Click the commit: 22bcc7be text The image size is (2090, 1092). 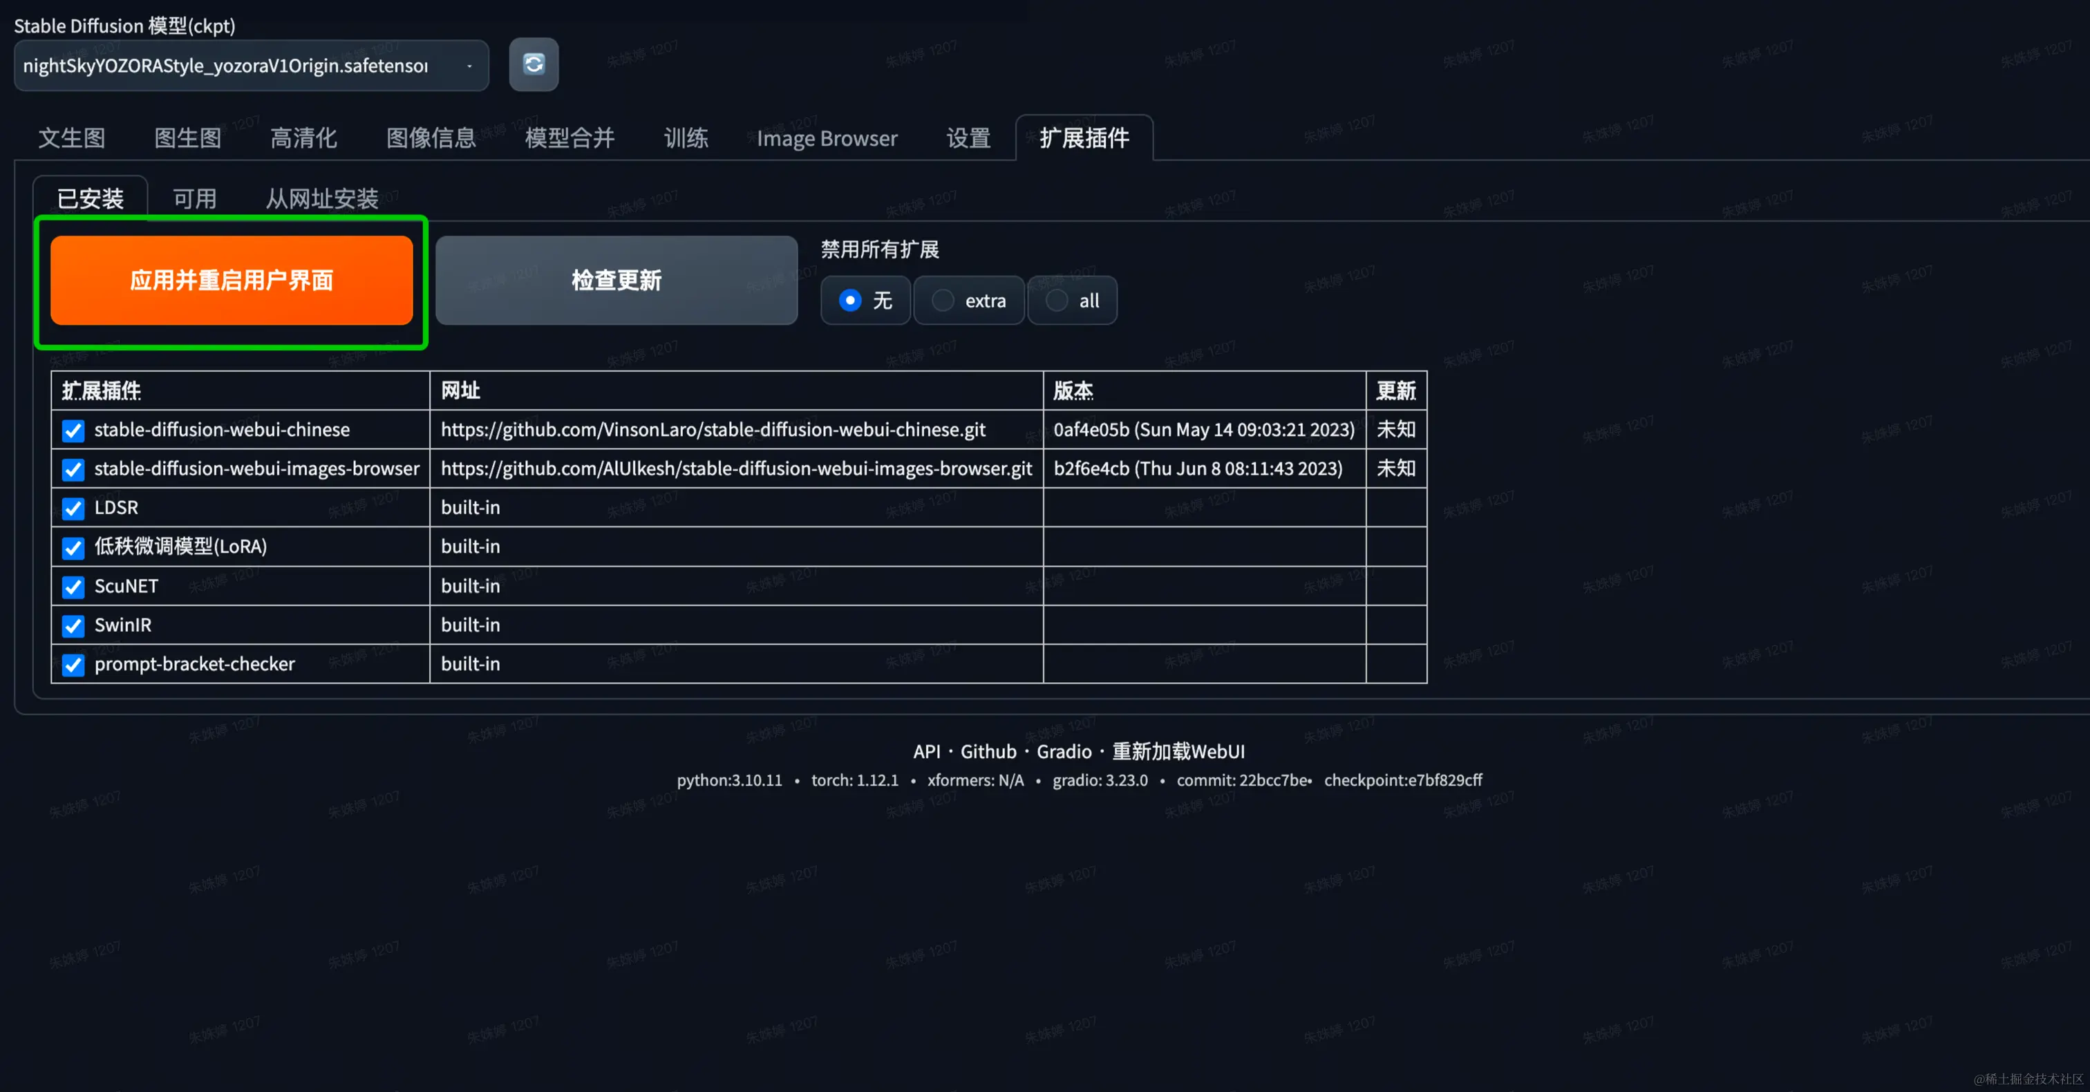coord(1242,780)
